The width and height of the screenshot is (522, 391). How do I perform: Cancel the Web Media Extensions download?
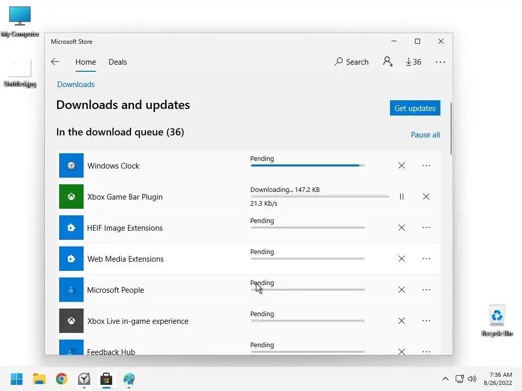pos(402,259)
